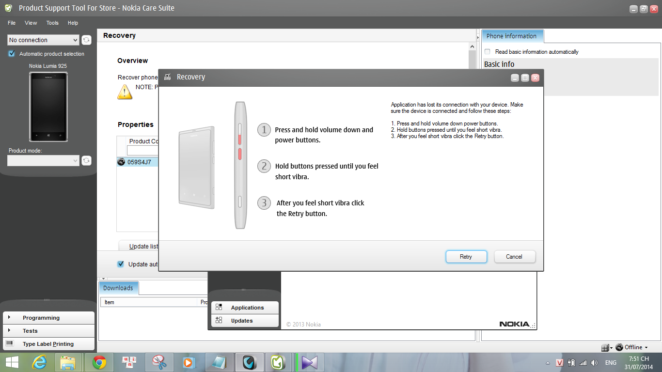
Task: Click the Product Code column header
Action: 142,141
